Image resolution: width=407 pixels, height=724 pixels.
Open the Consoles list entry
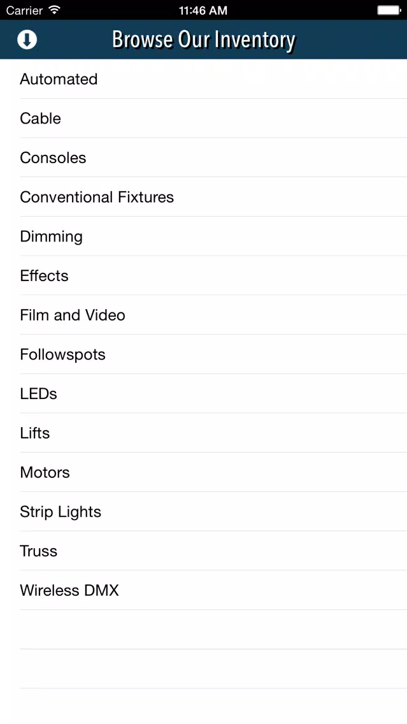coord(204,157)
